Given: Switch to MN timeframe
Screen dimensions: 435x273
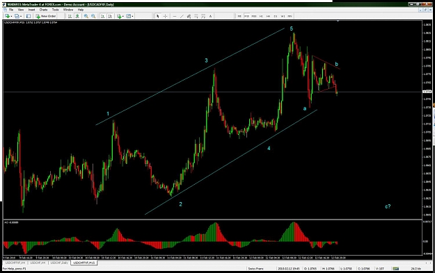Looking at the screenshot, I should coord(290,17).
